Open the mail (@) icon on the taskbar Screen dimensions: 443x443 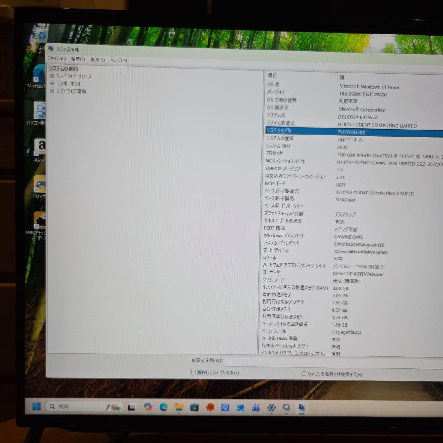point(226,407)
